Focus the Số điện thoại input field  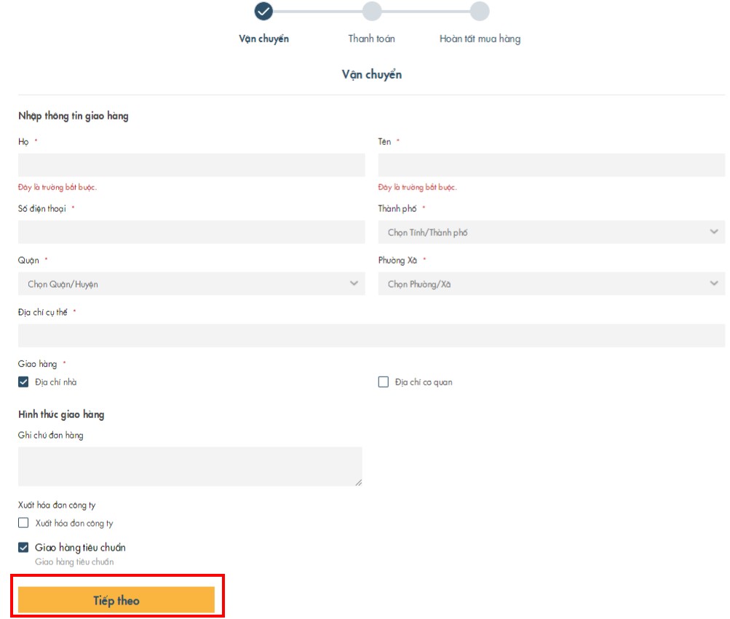coord(191,232)
